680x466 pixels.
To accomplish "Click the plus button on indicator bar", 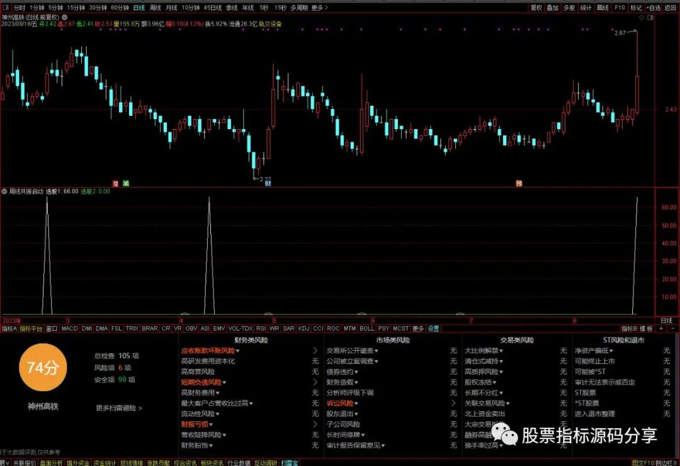I will (x=661, y=329).
